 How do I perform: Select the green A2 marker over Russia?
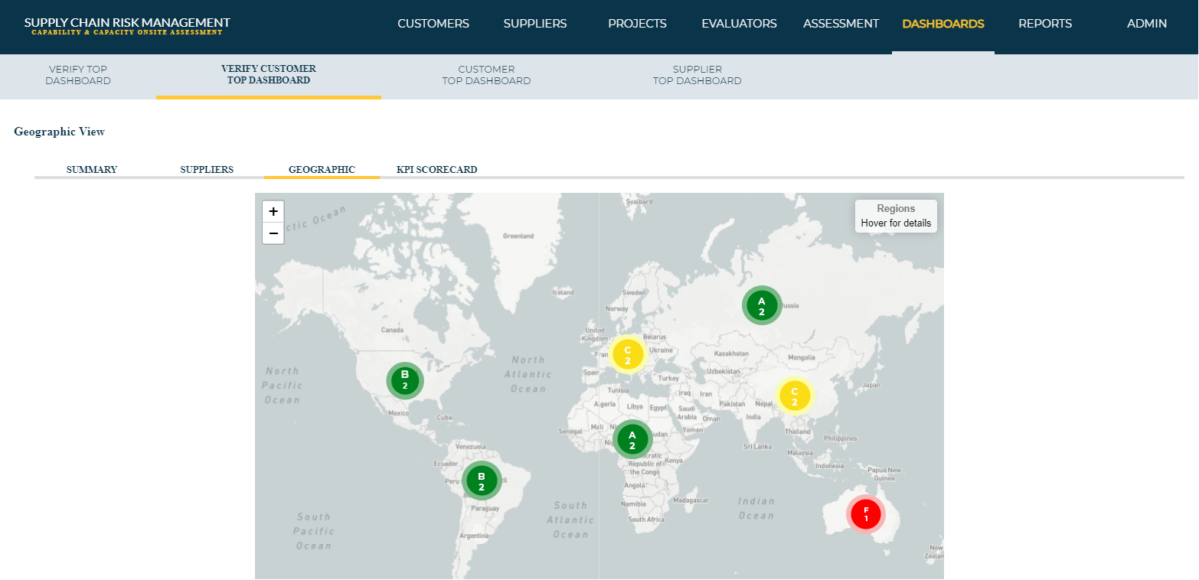(x=761, y=305)
